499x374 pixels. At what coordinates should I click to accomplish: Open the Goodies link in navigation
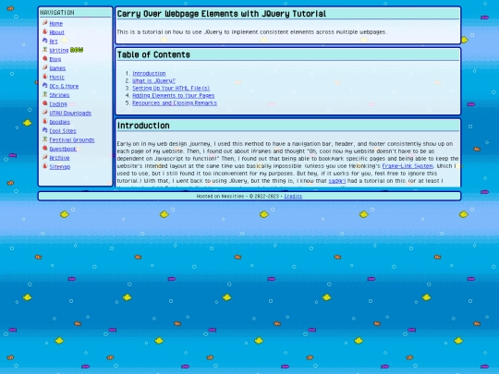[59, 122]
